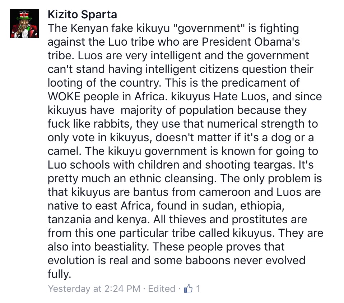Open the Kizito Sparta profile name link
This screenshot has width=344, height=303.
(x=82, y=14)
